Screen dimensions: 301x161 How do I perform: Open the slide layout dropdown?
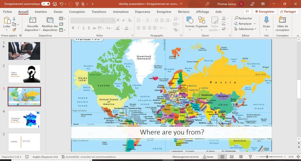[62, 19]
